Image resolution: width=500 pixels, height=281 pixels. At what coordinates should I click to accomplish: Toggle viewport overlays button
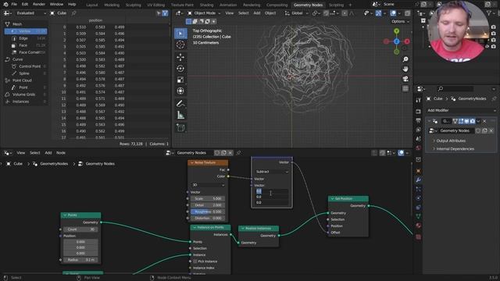click(x=393, y=13)
